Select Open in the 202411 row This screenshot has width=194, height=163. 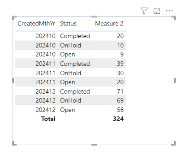(67, 82)
